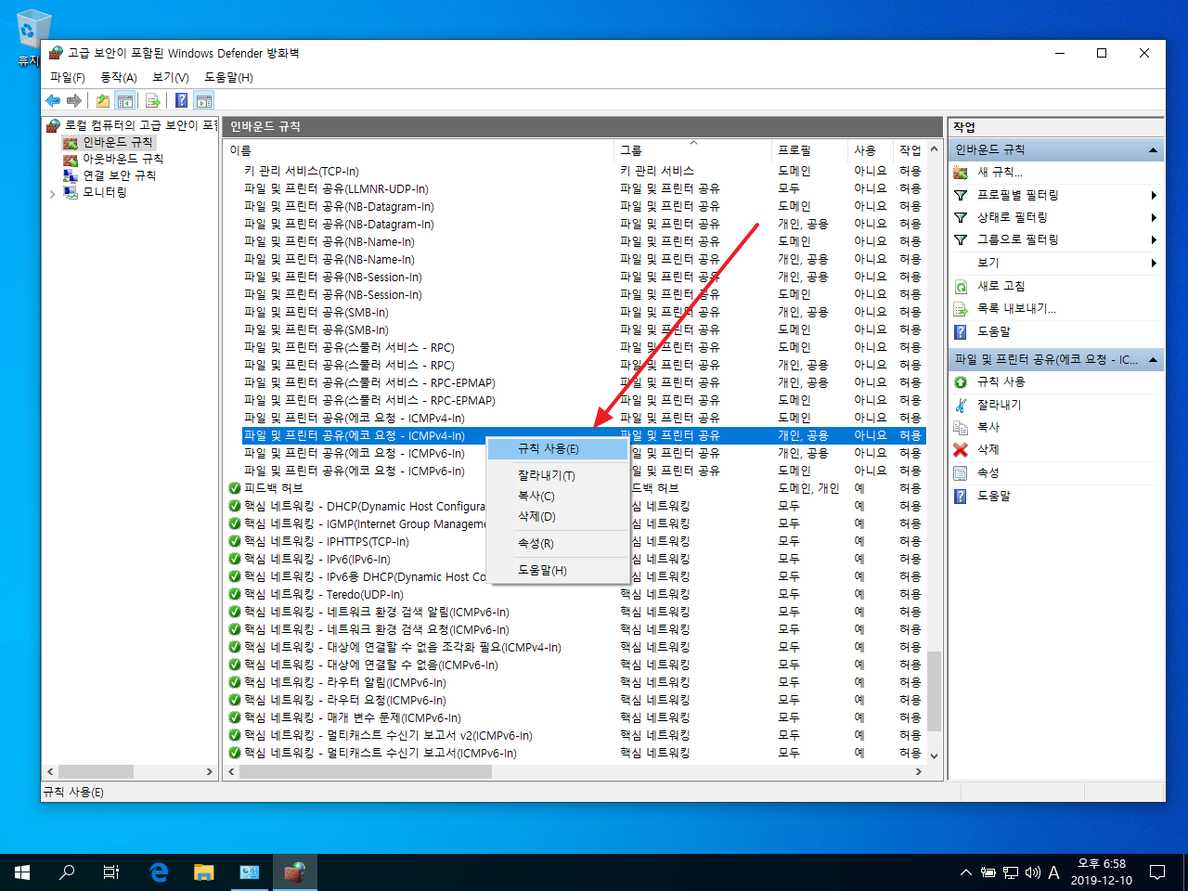
Task: Sort by the 사용 column header
Action: (872, 150)
